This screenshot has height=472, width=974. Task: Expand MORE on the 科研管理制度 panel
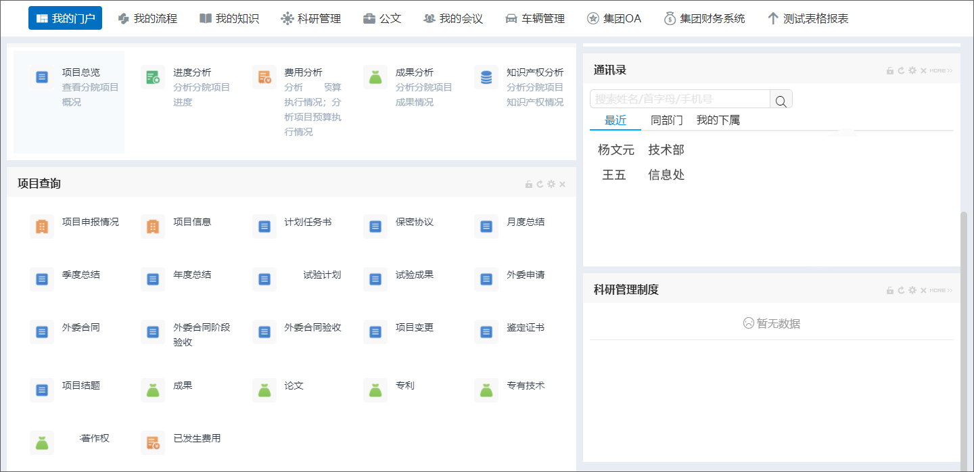(940, 290)
